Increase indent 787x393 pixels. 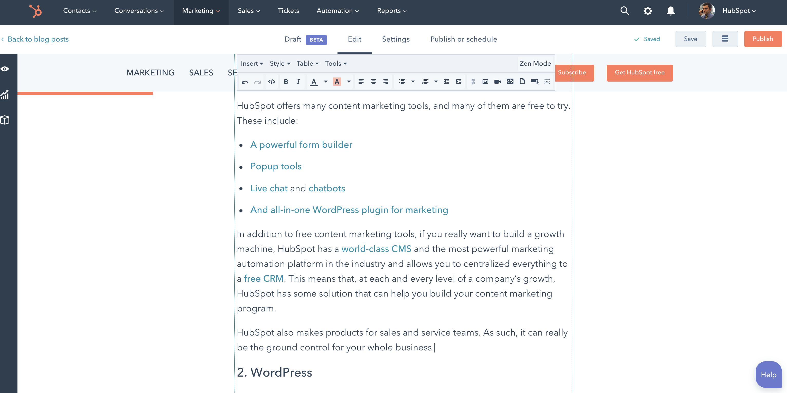458,82
